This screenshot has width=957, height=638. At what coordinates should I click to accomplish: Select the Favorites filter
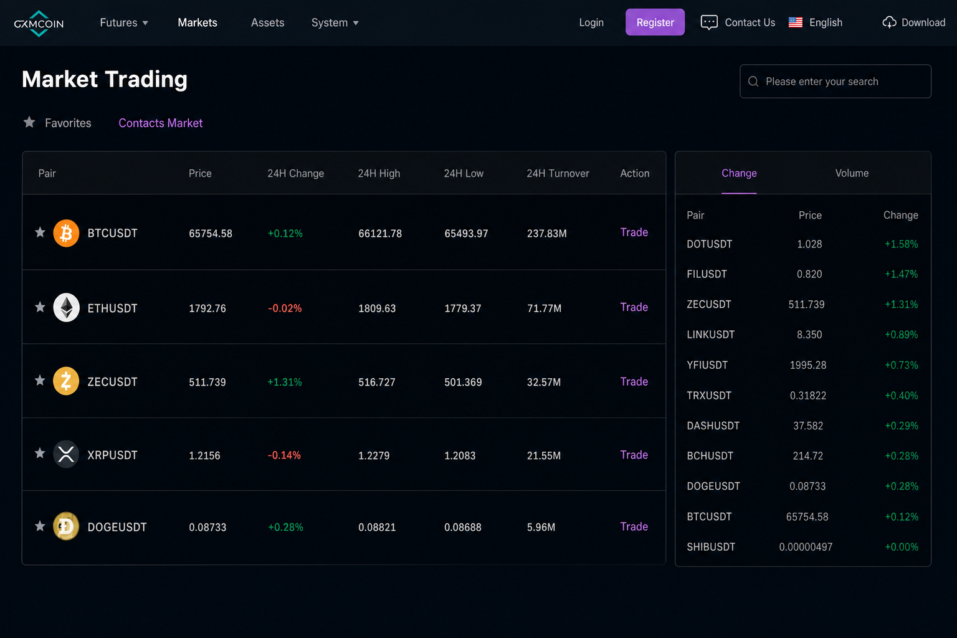click(x=57, y=123)
